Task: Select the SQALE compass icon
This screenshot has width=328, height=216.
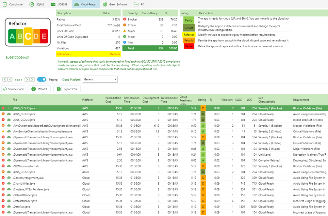Action: pos(31,5)
